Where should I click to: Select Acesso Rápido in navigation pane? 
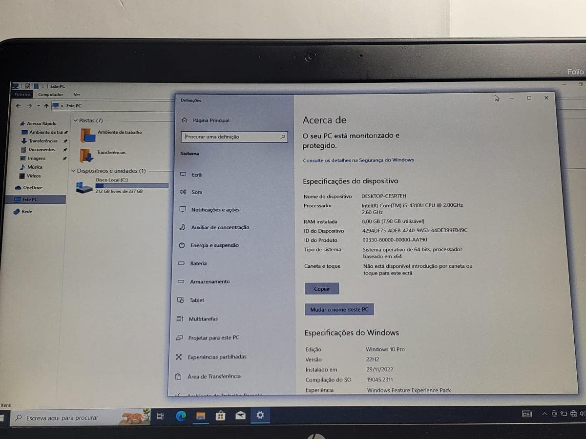pos(38,123)
